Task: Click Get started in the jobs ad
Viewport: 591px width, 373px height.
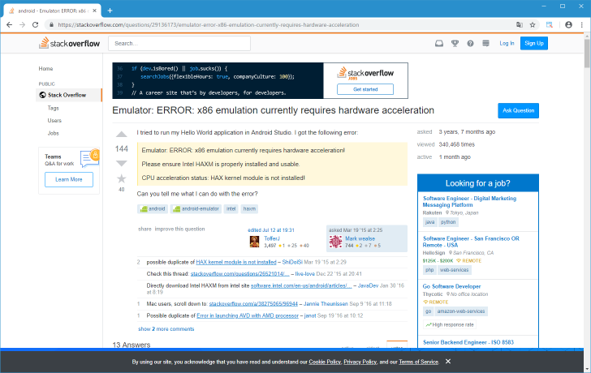Action: pos(365,89)
